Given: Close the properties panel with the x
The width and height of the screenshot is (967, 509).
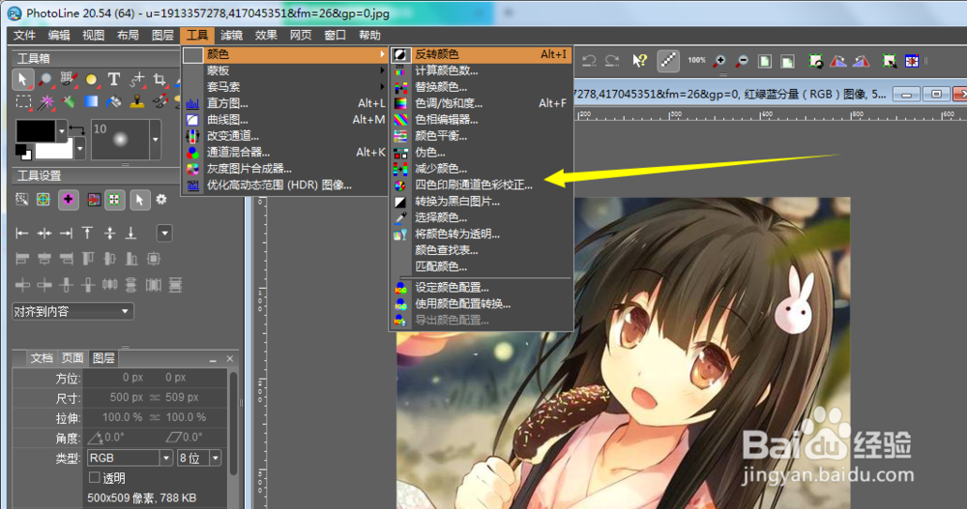Looking at the screenshot, I should pos(230,358).
